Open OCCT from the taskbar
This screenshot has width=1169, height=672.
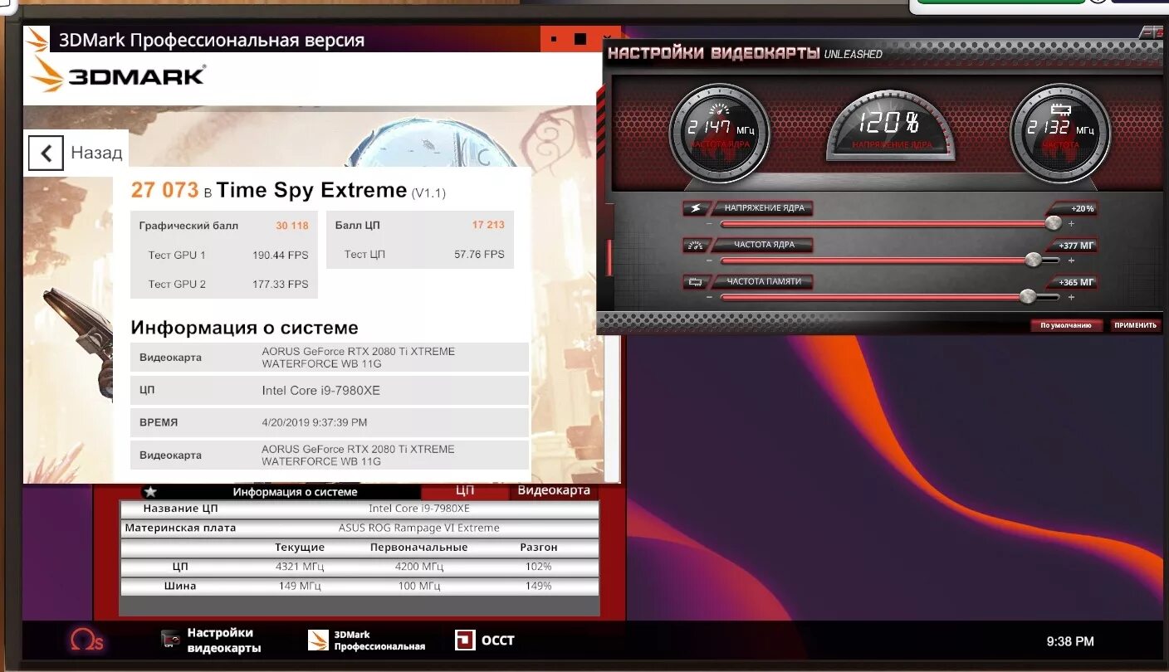pyautogui.click(x=485, y=640)
